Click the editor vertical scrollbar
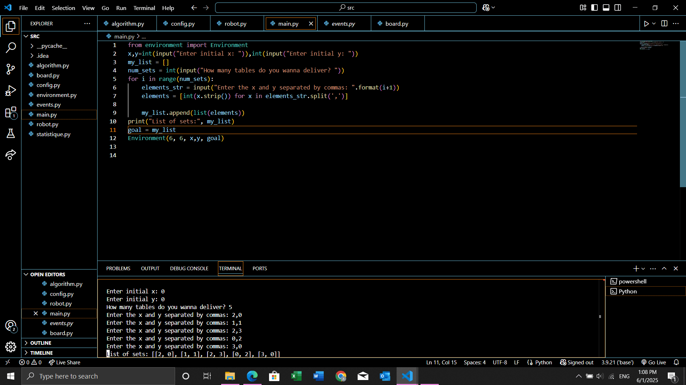The width and height of the screenshot is (686, 385). coord(682,114)
